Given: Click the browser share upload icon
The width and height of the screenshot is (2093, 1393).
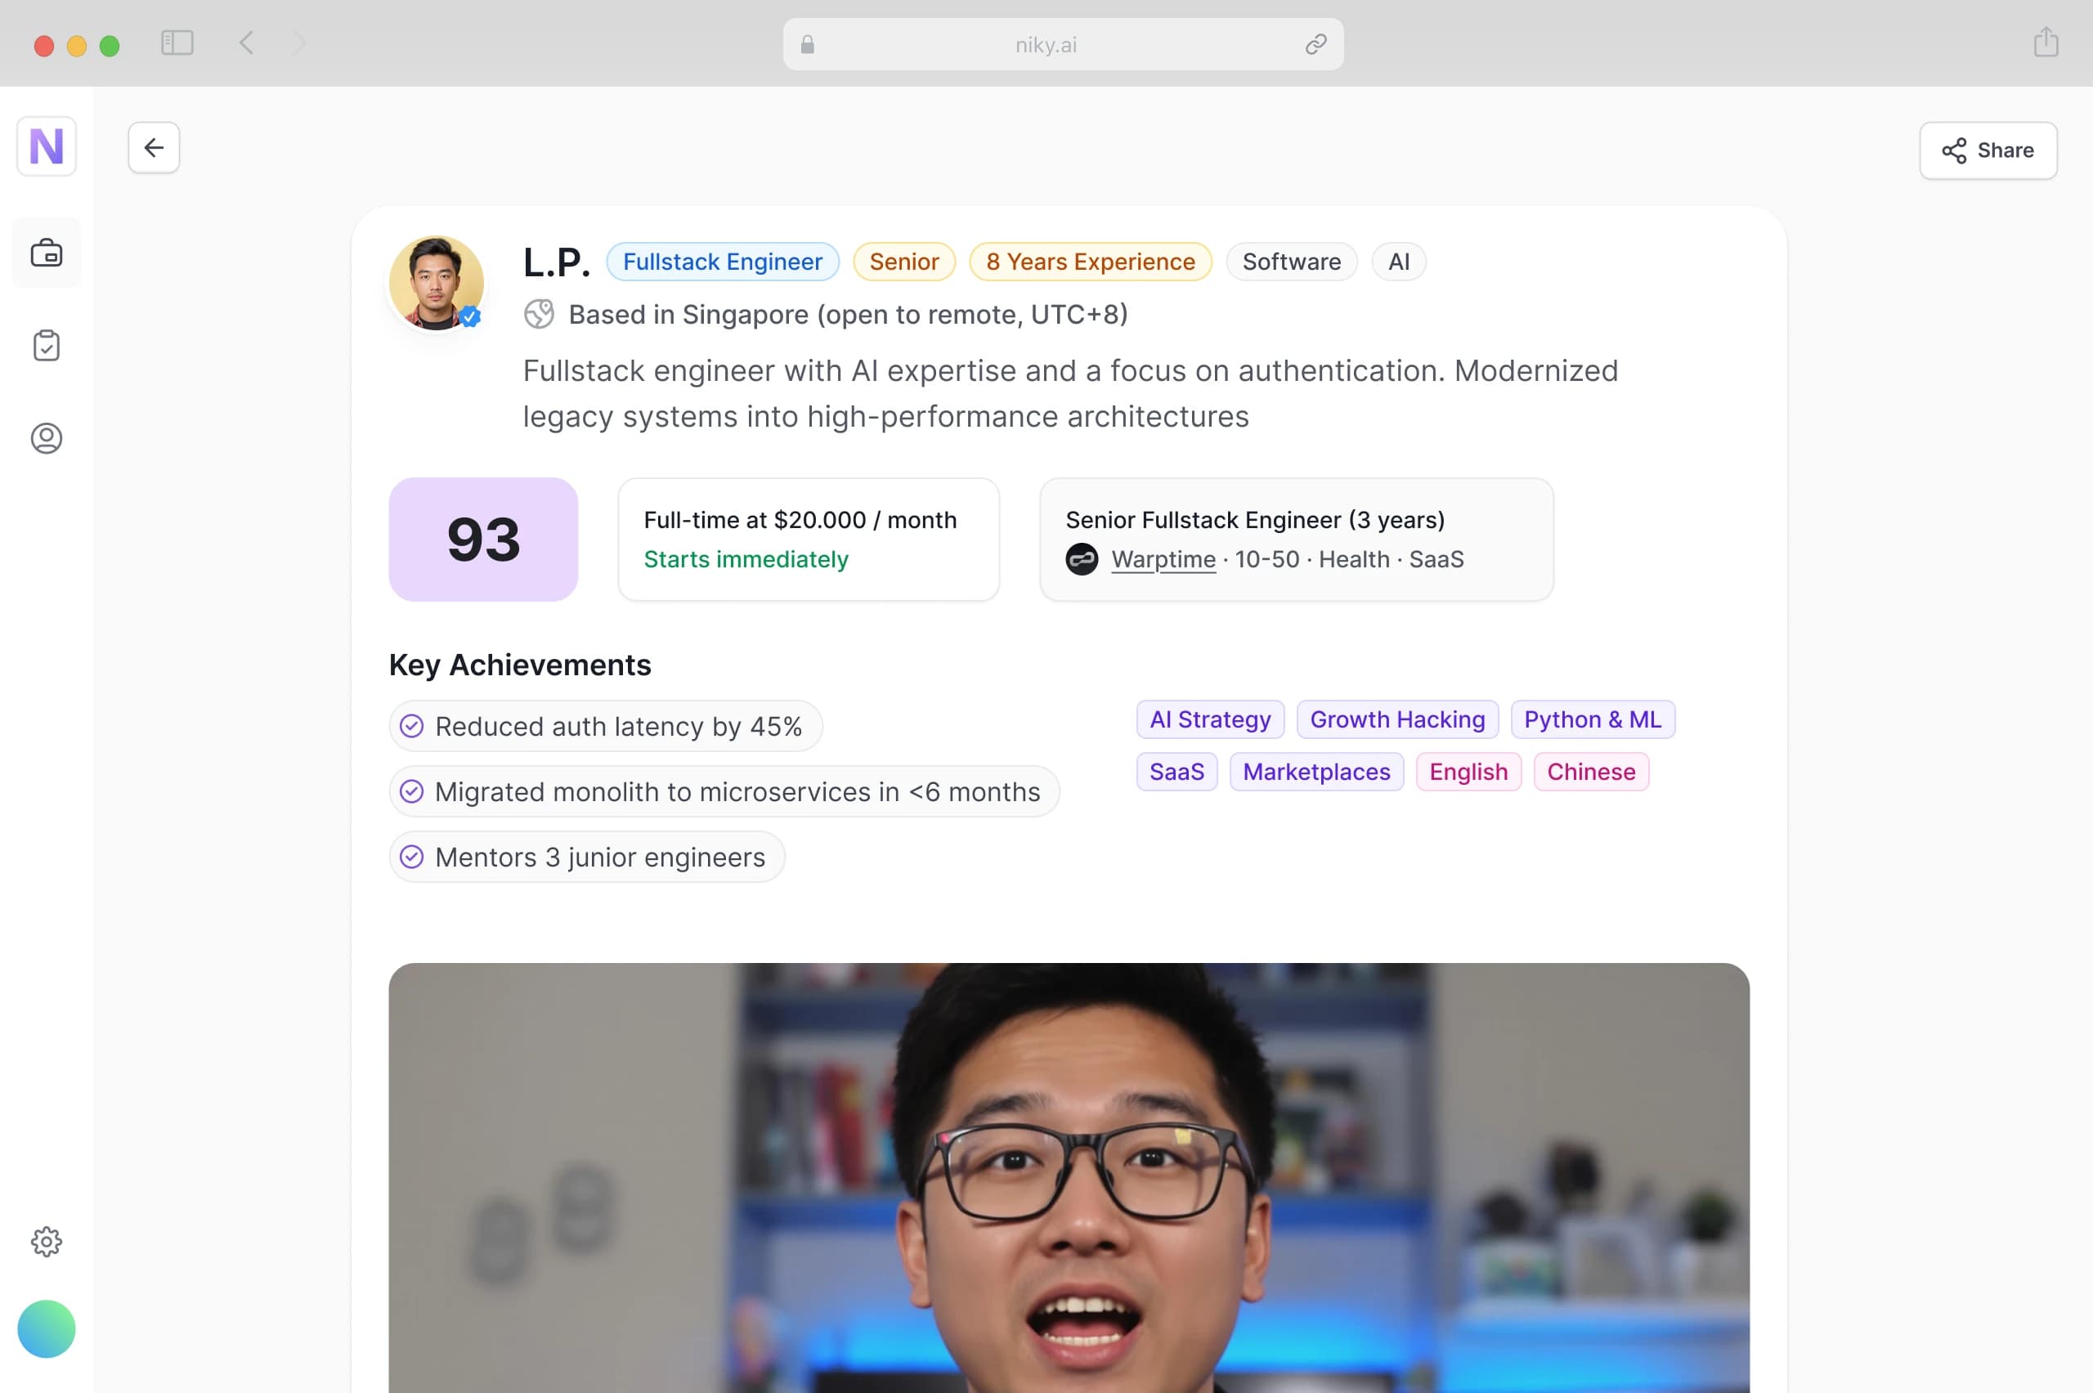Looking at the screenshot, I should (x=2046, y=42).
